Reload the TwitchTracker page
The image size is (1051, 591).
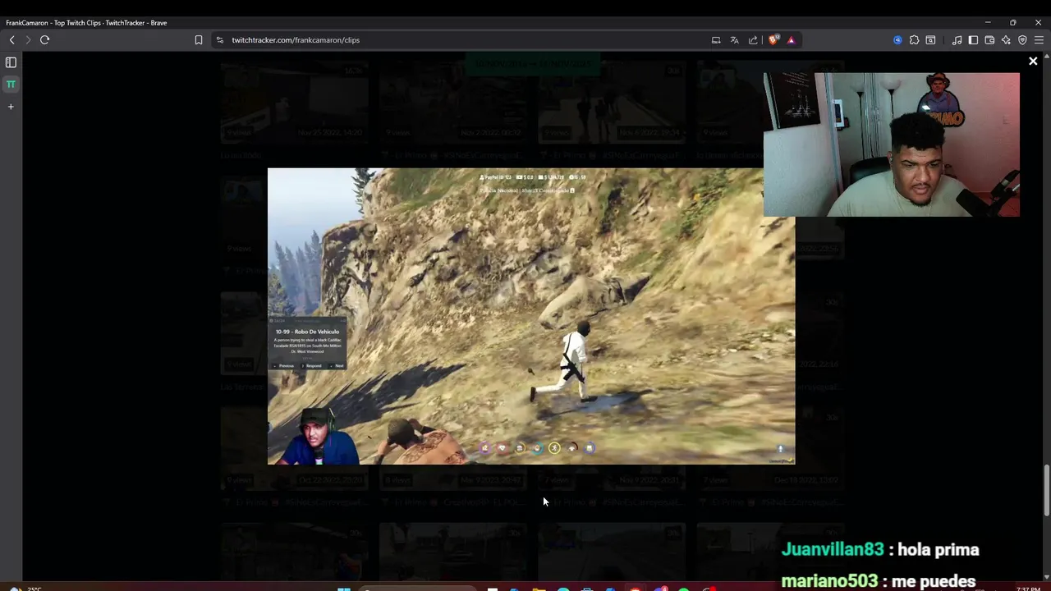click(x=44, y=39)
